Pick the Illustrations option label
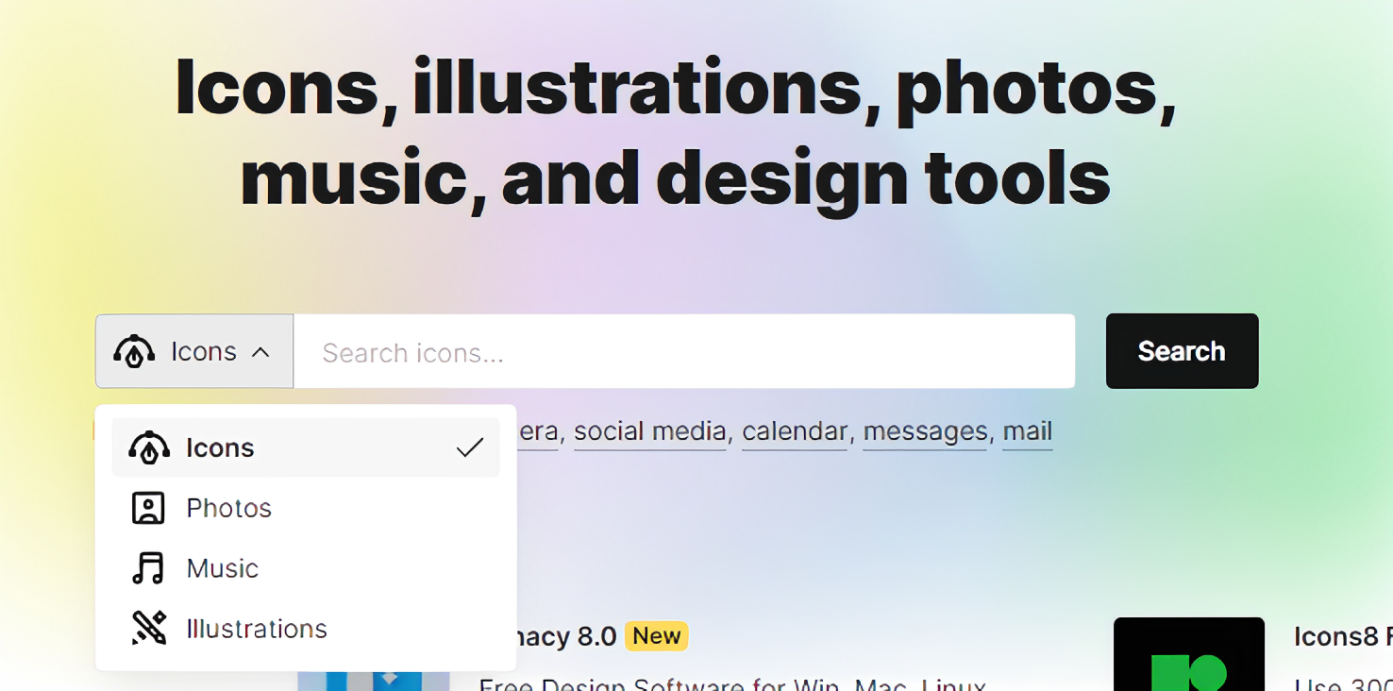Viewport: 1393px width, 691px height. point(257,629)
